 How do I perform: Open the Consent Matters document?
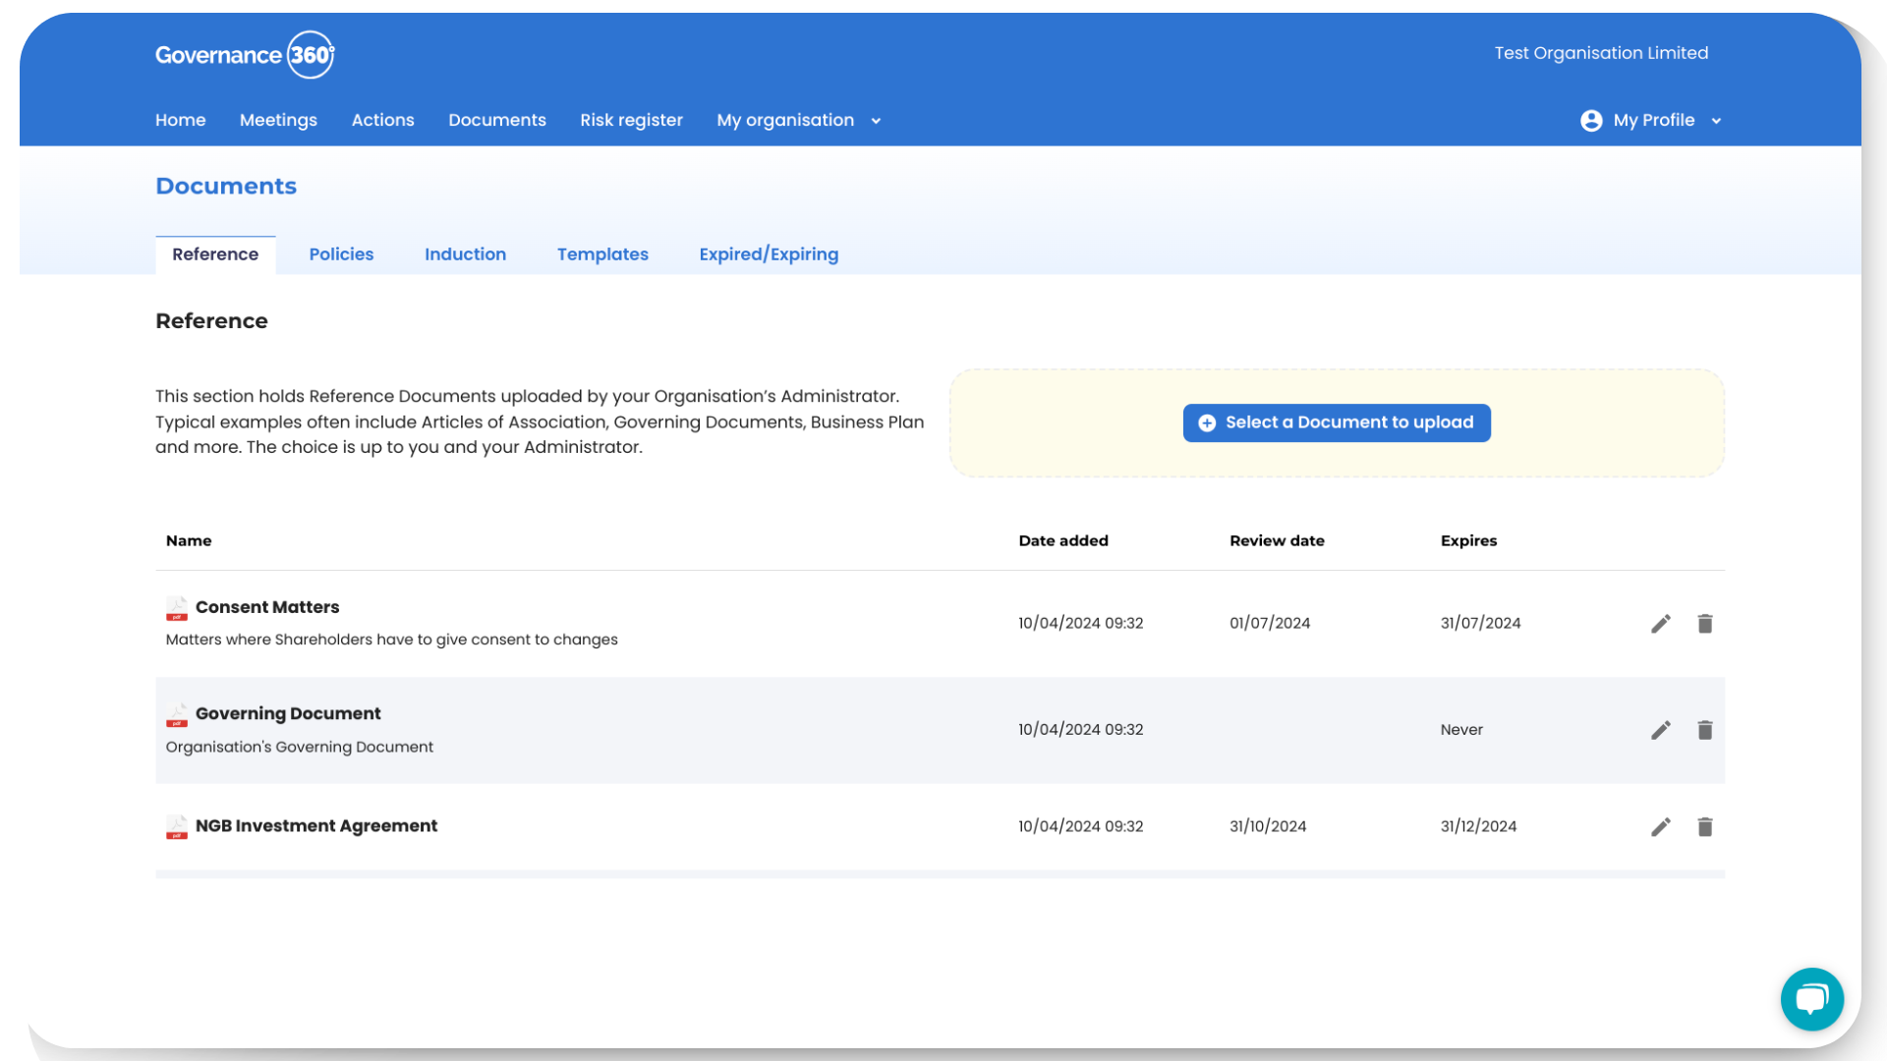tap(267, 607)
